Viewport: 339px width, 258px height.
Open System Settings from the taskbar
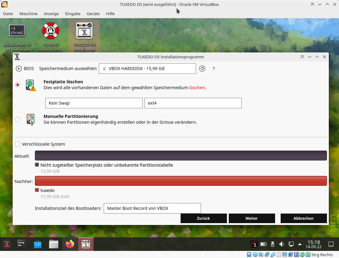tap(22, 244)
